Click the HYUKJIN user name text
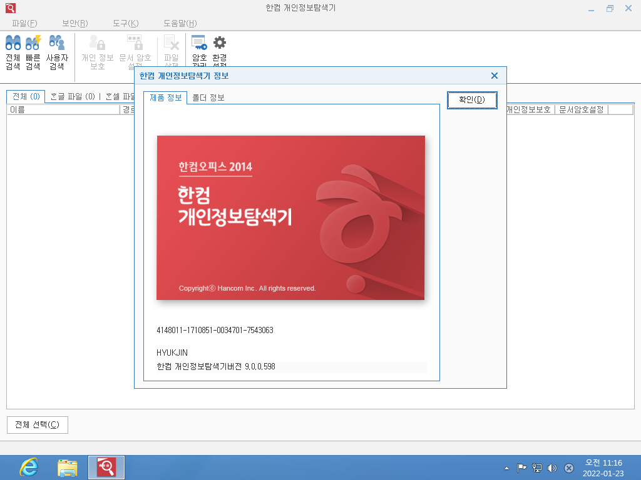Screen dimensions: 641x480 click(x=172, y=352)
